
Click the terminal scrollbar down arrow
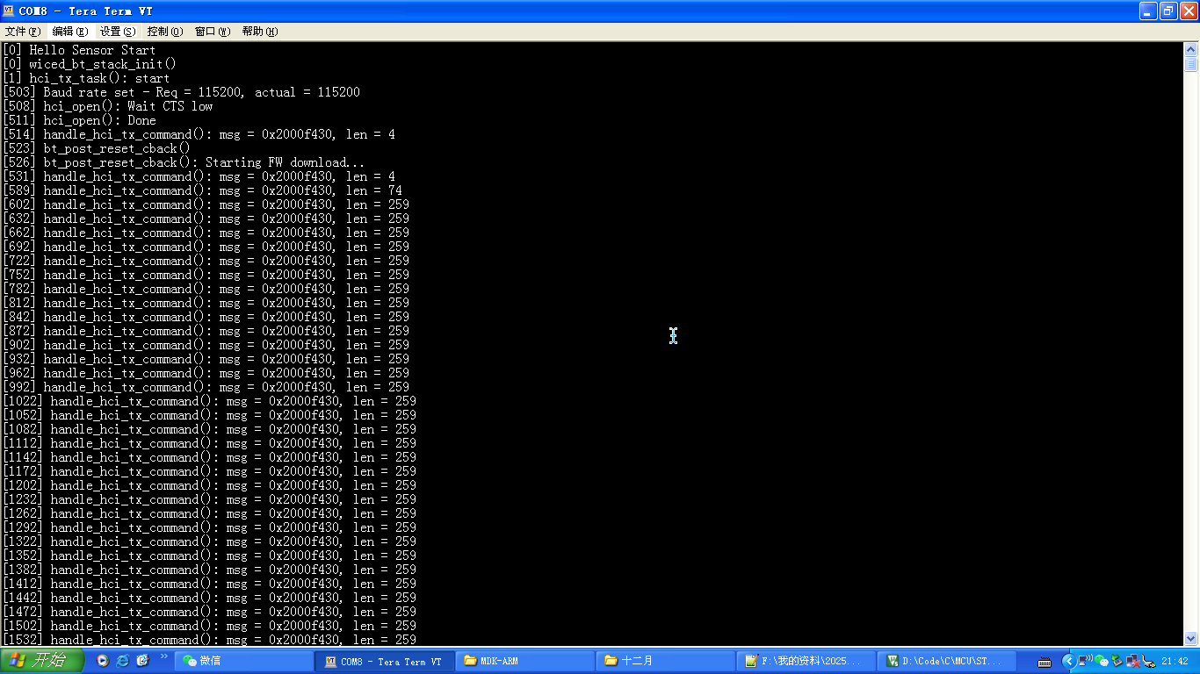pos(1191,639)
